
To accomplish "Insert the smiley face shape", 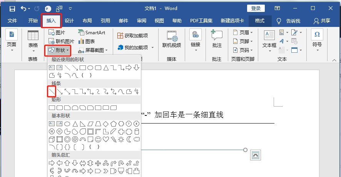I will pos(98,139).
